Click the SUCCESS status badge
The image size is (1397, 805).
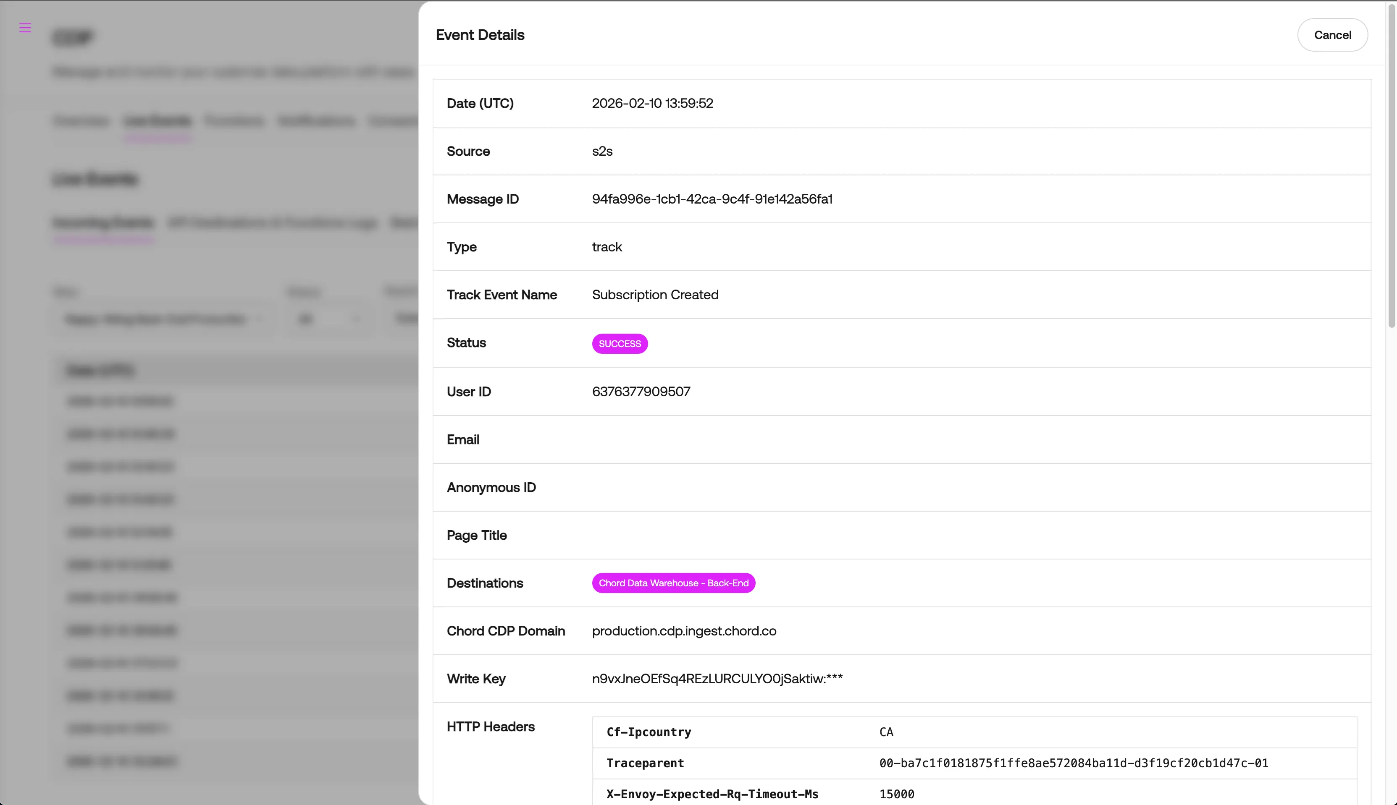620,343
